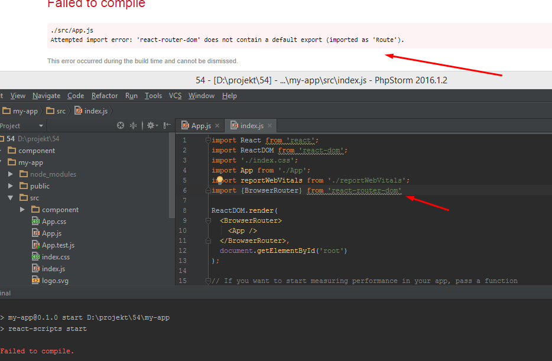Click the src breadcrumb in navigation bar
Viewport: 552px width, 361px height.
pyautogui.click(x=56, y=111)
